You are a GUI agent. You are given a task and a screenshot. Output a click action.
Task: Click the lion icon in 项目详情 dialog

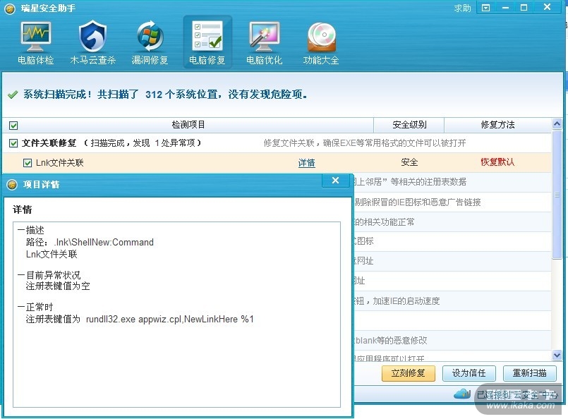click(12, 185)
